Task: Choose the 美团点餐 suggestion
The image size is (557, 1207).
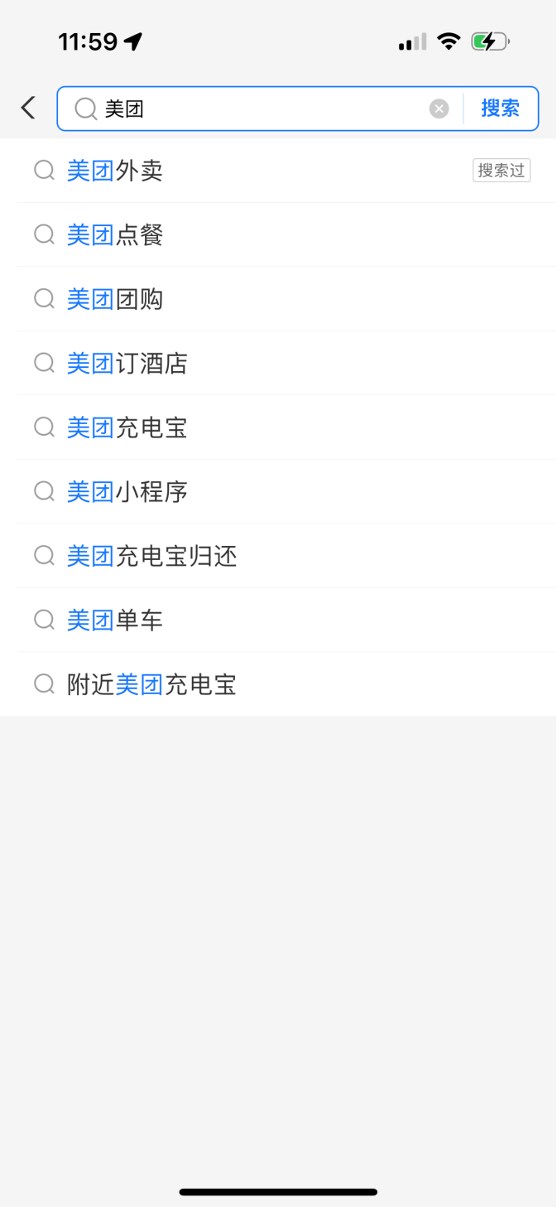Action: tap(115, 235)
